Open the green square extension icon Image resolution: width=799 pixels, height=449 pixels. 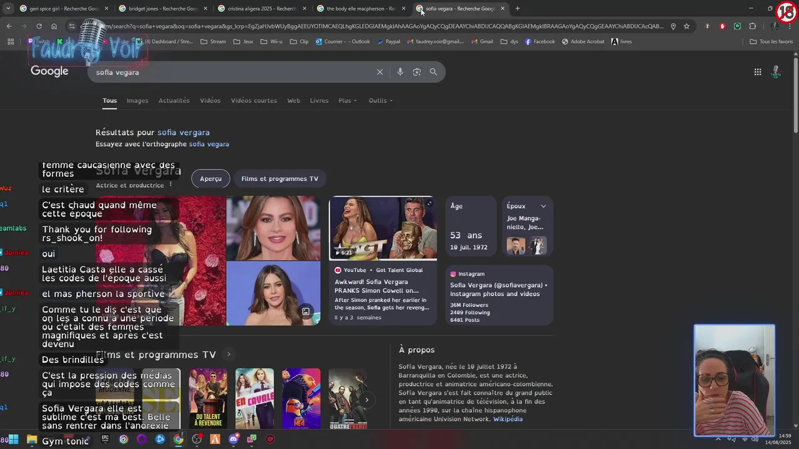click(x=737, y=26)
